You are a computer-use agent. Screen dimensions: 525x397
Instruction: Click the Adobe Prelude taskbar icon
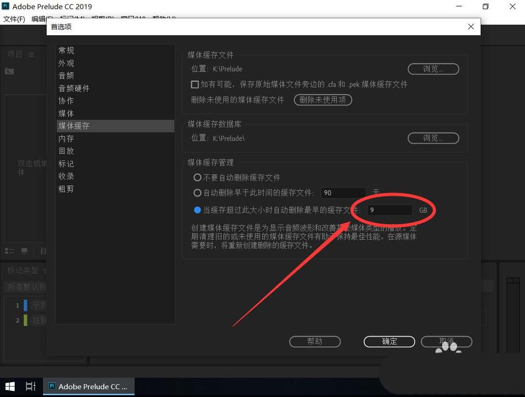pos(88,386)
